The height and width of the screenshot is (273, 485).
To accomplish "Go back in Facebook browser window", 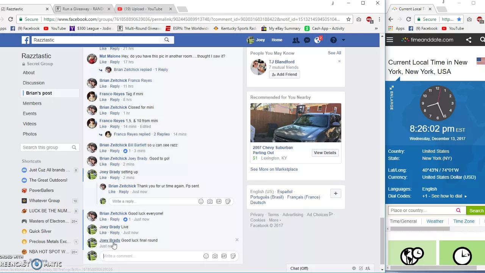I will click(1, 19).
